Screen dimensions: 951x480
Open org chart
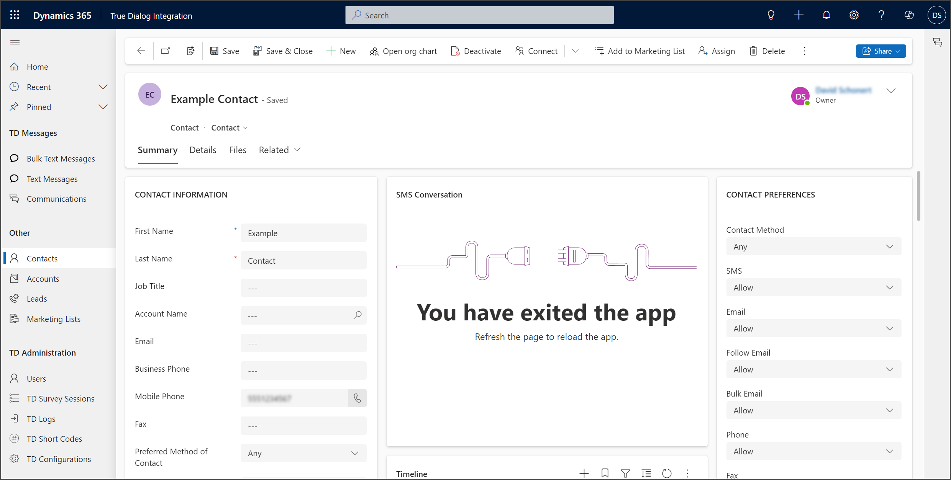(403, 51)
